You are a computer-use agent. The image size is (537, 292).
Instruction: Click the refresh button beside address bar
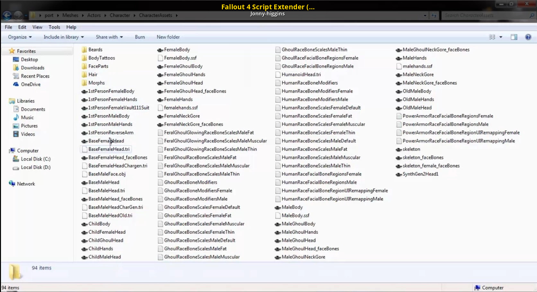[434, 15]
